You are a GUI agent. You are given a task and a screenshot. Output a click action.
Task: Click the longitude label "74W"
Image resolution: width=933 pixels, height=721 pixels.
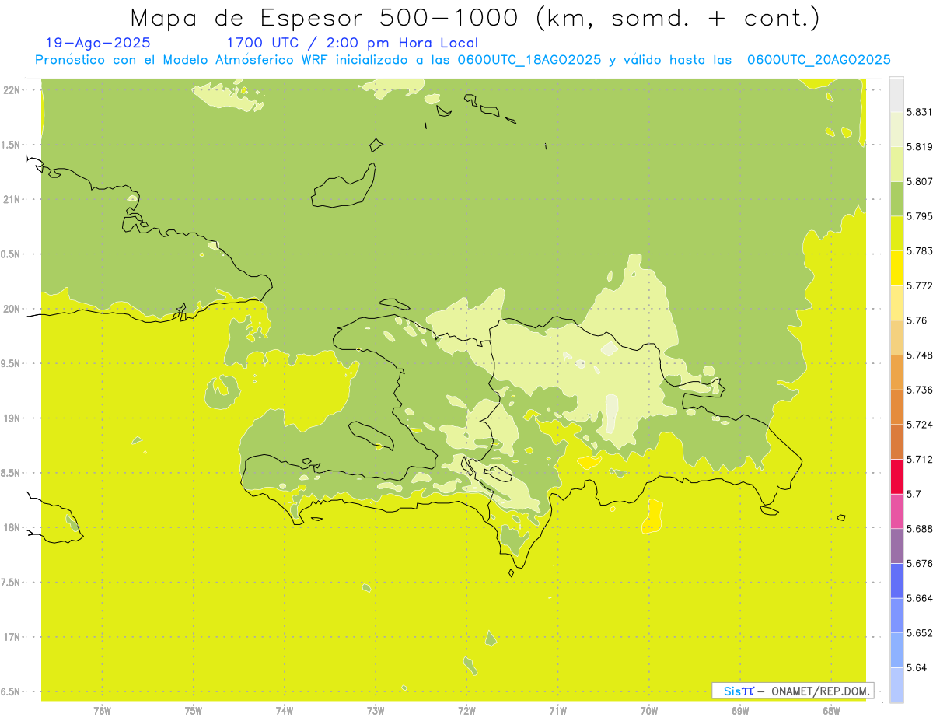coord(285,711)
